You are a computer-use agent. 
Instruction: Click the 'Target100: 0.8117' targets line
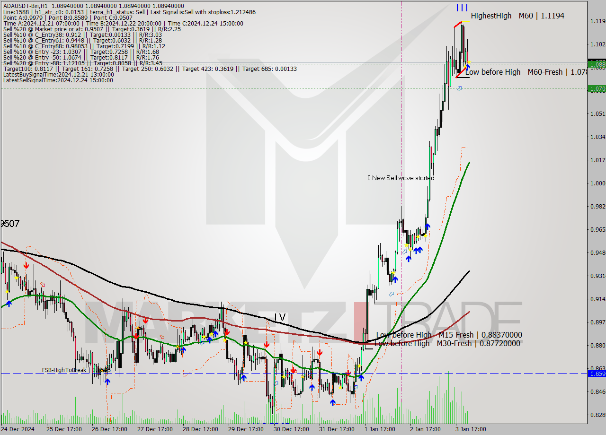[150, 69]
